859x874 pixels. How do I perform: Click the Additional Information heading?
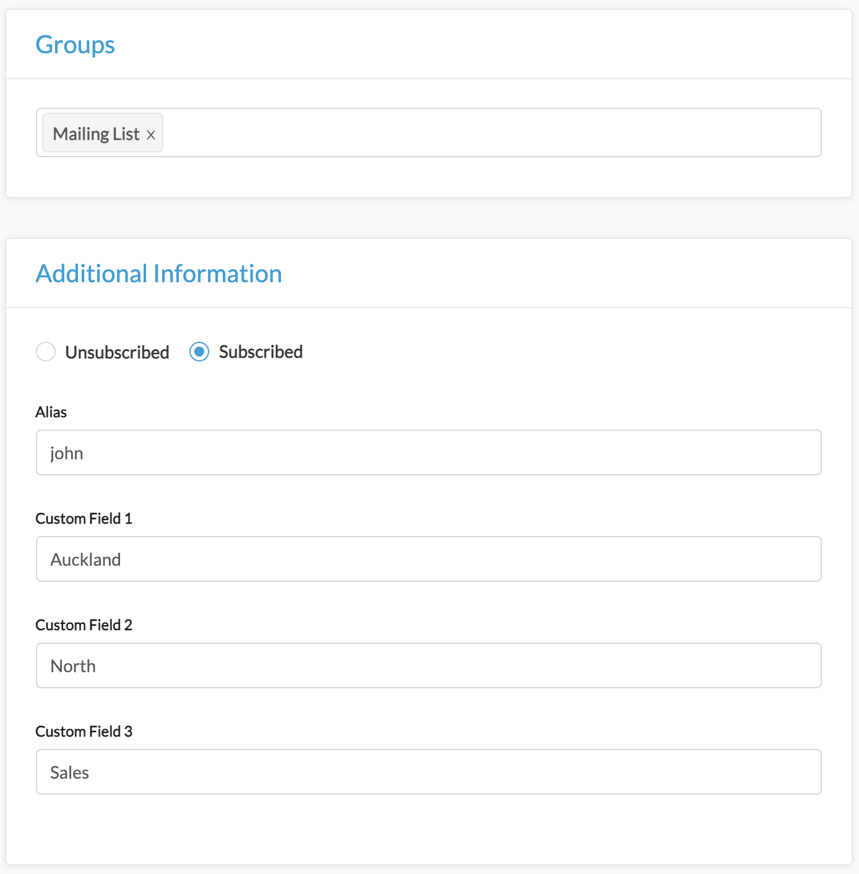tap(159, 273)
